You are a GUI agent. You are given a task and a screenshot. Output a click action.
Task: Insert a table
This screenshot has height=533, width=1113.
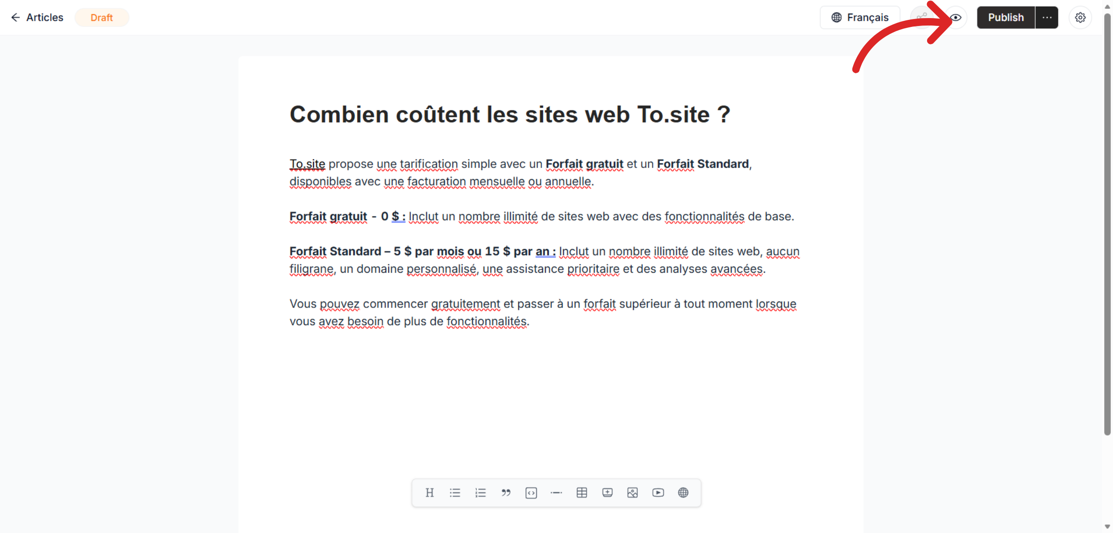tap(582, 493)
